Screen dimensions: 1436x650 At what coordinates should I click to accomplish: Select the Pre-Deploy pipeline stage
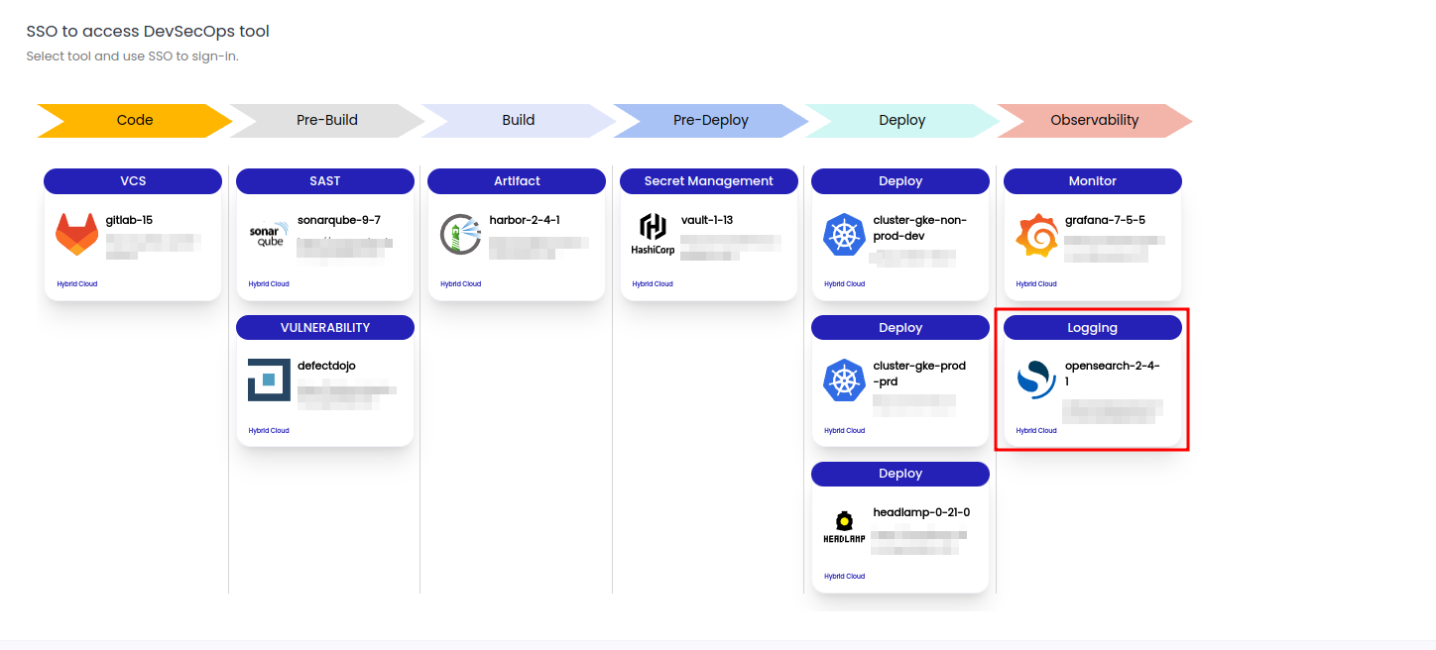(x=711, y=120)
